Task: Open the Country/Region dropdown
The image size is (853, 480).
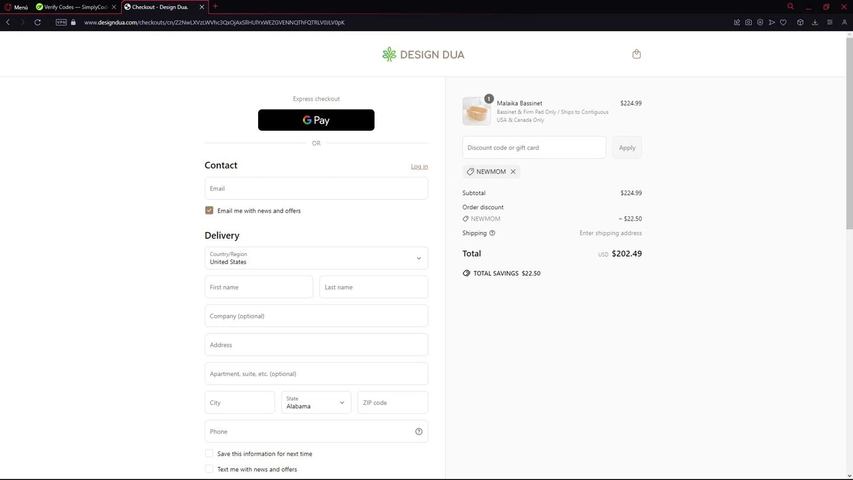Action: 316,258
